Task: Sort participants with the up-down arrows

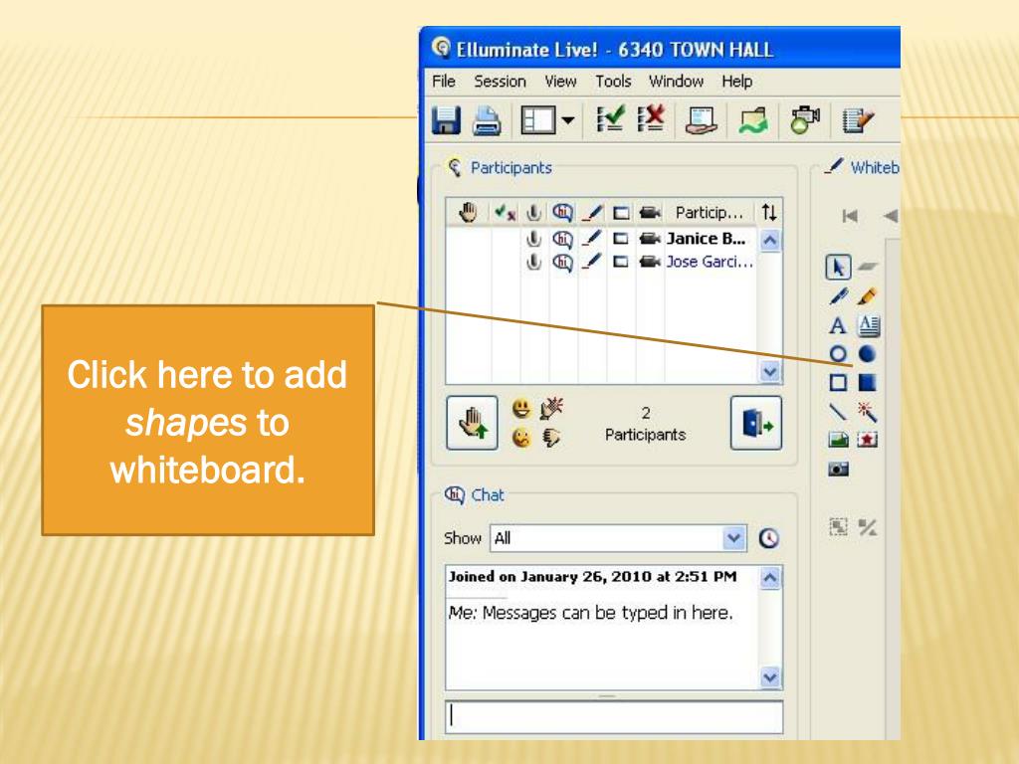Action: [x=769, y=213]
